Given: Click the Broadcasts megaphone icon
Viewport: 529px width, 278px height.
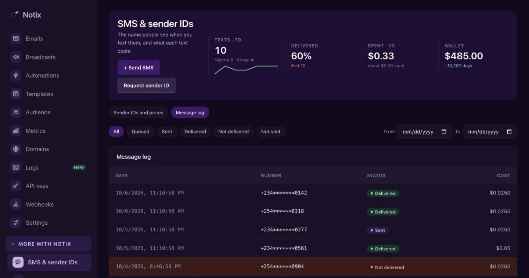Looking at the screenshot, I should point(16,57).
